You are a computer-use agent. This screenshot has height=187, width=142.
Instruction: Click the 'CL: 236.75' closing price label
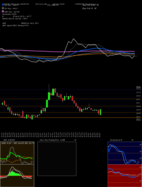pyautogui.click(x=53, y=5)
